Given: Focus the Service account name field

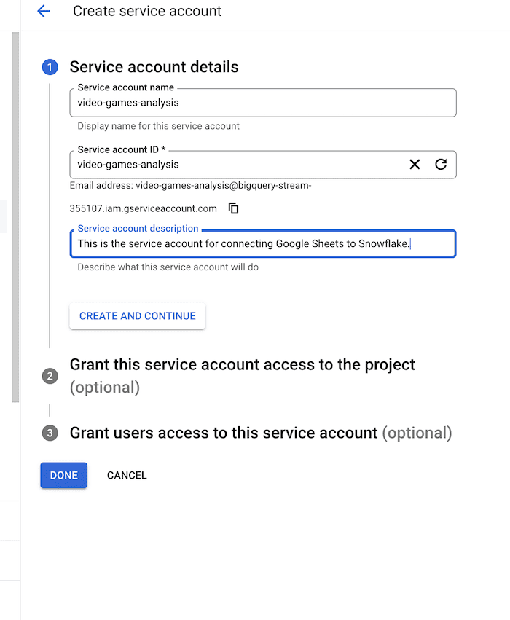Looking at the screenshot, I should (262, 103).
